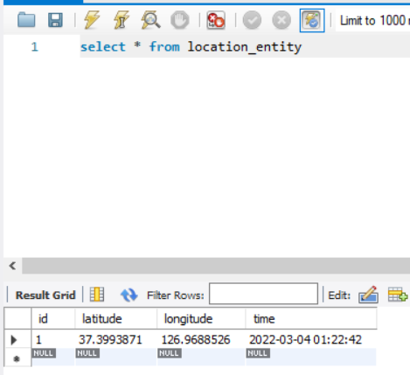Click line number 1 in editor gutter
The width and height of the screenshot is (410, 375).
click(35, 47)
